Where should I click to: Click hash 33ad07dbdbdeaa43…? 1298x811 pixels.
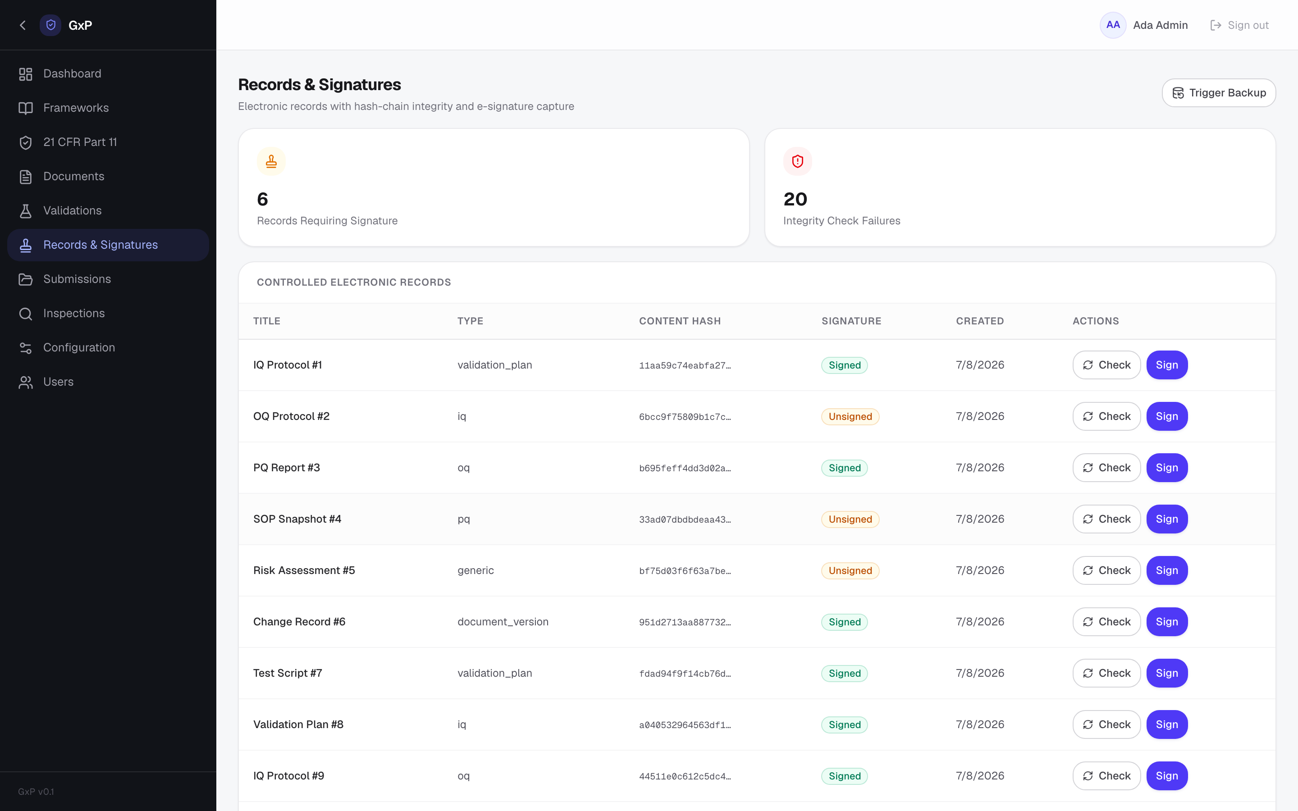pos(685,520)
